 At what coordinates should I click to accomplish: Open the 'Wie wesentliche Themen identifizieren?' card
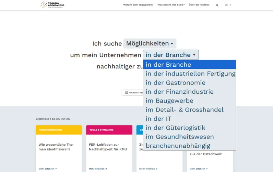[x=57, y=147]
